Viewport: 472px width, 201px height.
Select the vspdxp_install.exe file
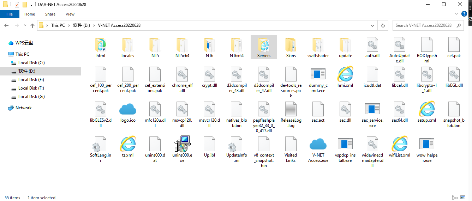(x=345, y=149)
